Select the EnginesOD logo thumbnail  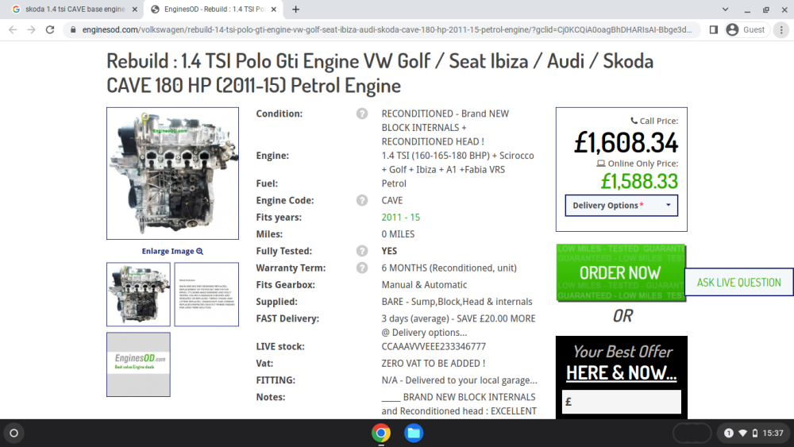[138, 364]
